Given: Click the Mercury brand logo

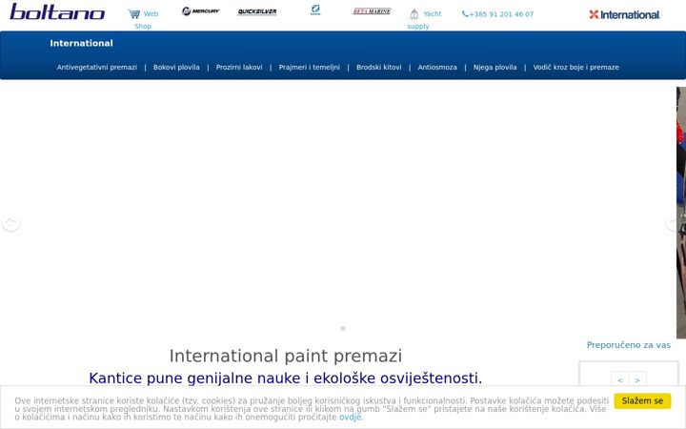Looking at the screenshot, I should point(200,10).
